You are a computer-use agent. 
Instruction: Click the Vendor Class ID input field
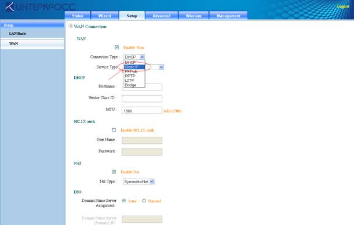142,99
